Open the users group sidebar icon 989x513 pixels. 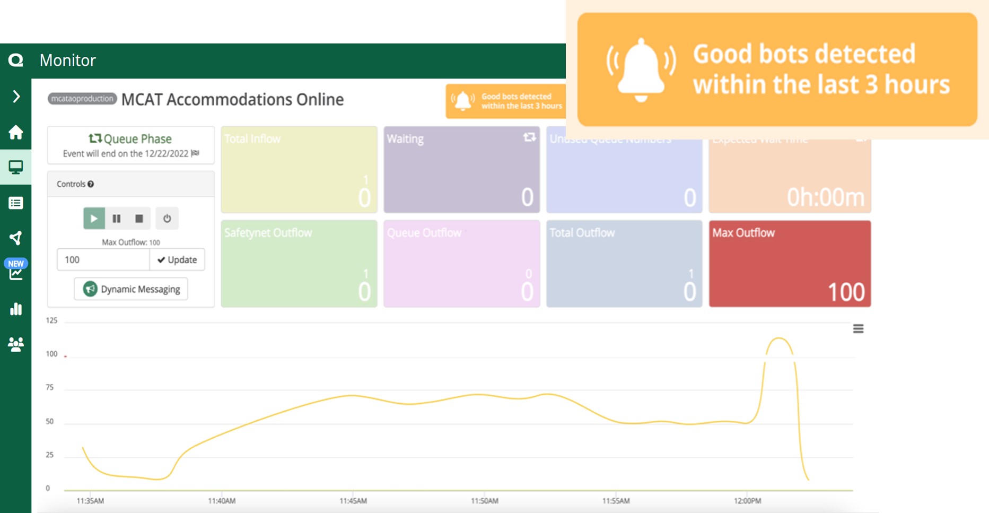pyautogui.click(x=15, y=344)
